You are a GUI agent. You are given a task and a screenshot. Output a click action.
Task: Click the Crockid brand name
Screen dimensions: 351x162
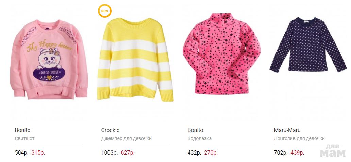click(111, 130)
